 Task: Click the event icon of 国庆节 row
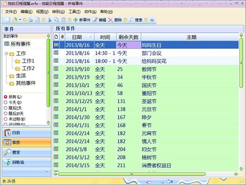tap(56, 85)
